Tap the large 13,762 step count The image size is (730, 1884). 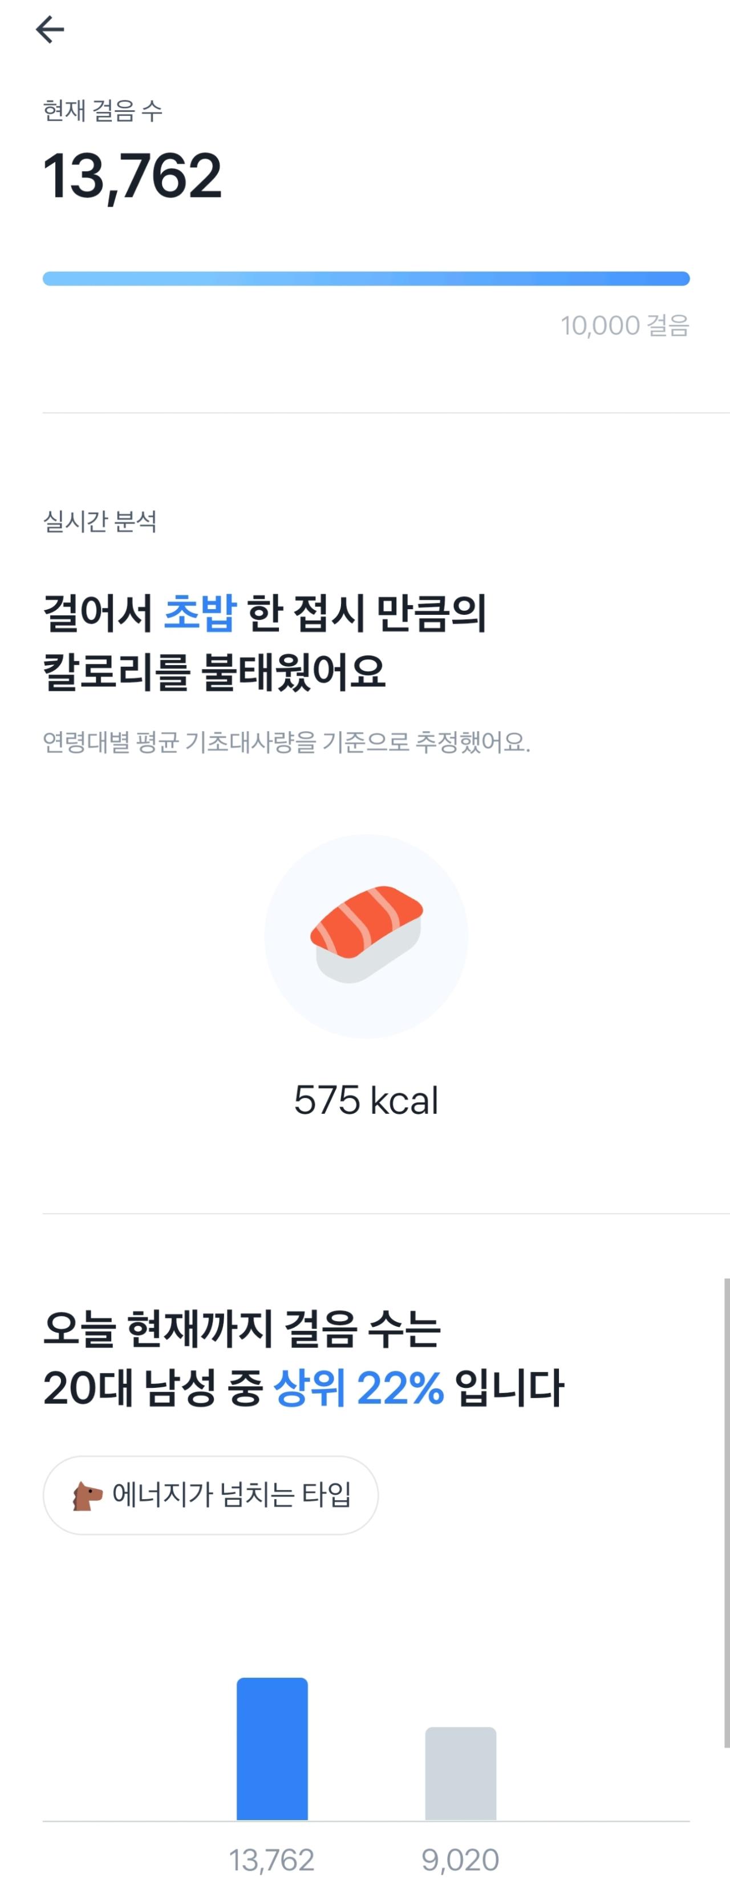click(x=132, y=177)
